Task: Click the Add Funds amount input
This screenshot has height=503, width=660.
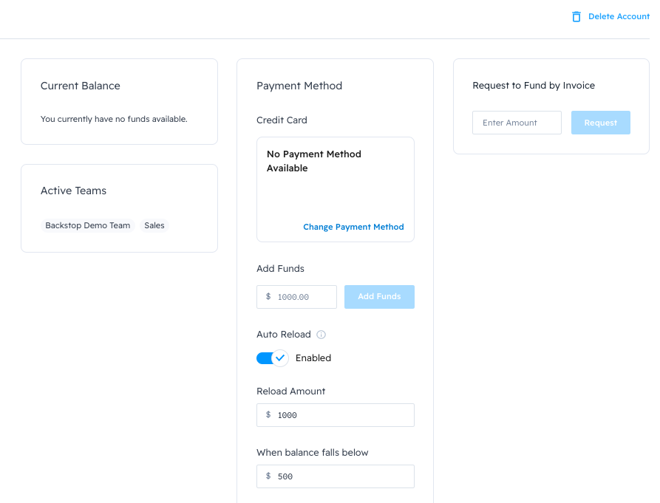Action: pyautogui.click(x=304, y=297)
